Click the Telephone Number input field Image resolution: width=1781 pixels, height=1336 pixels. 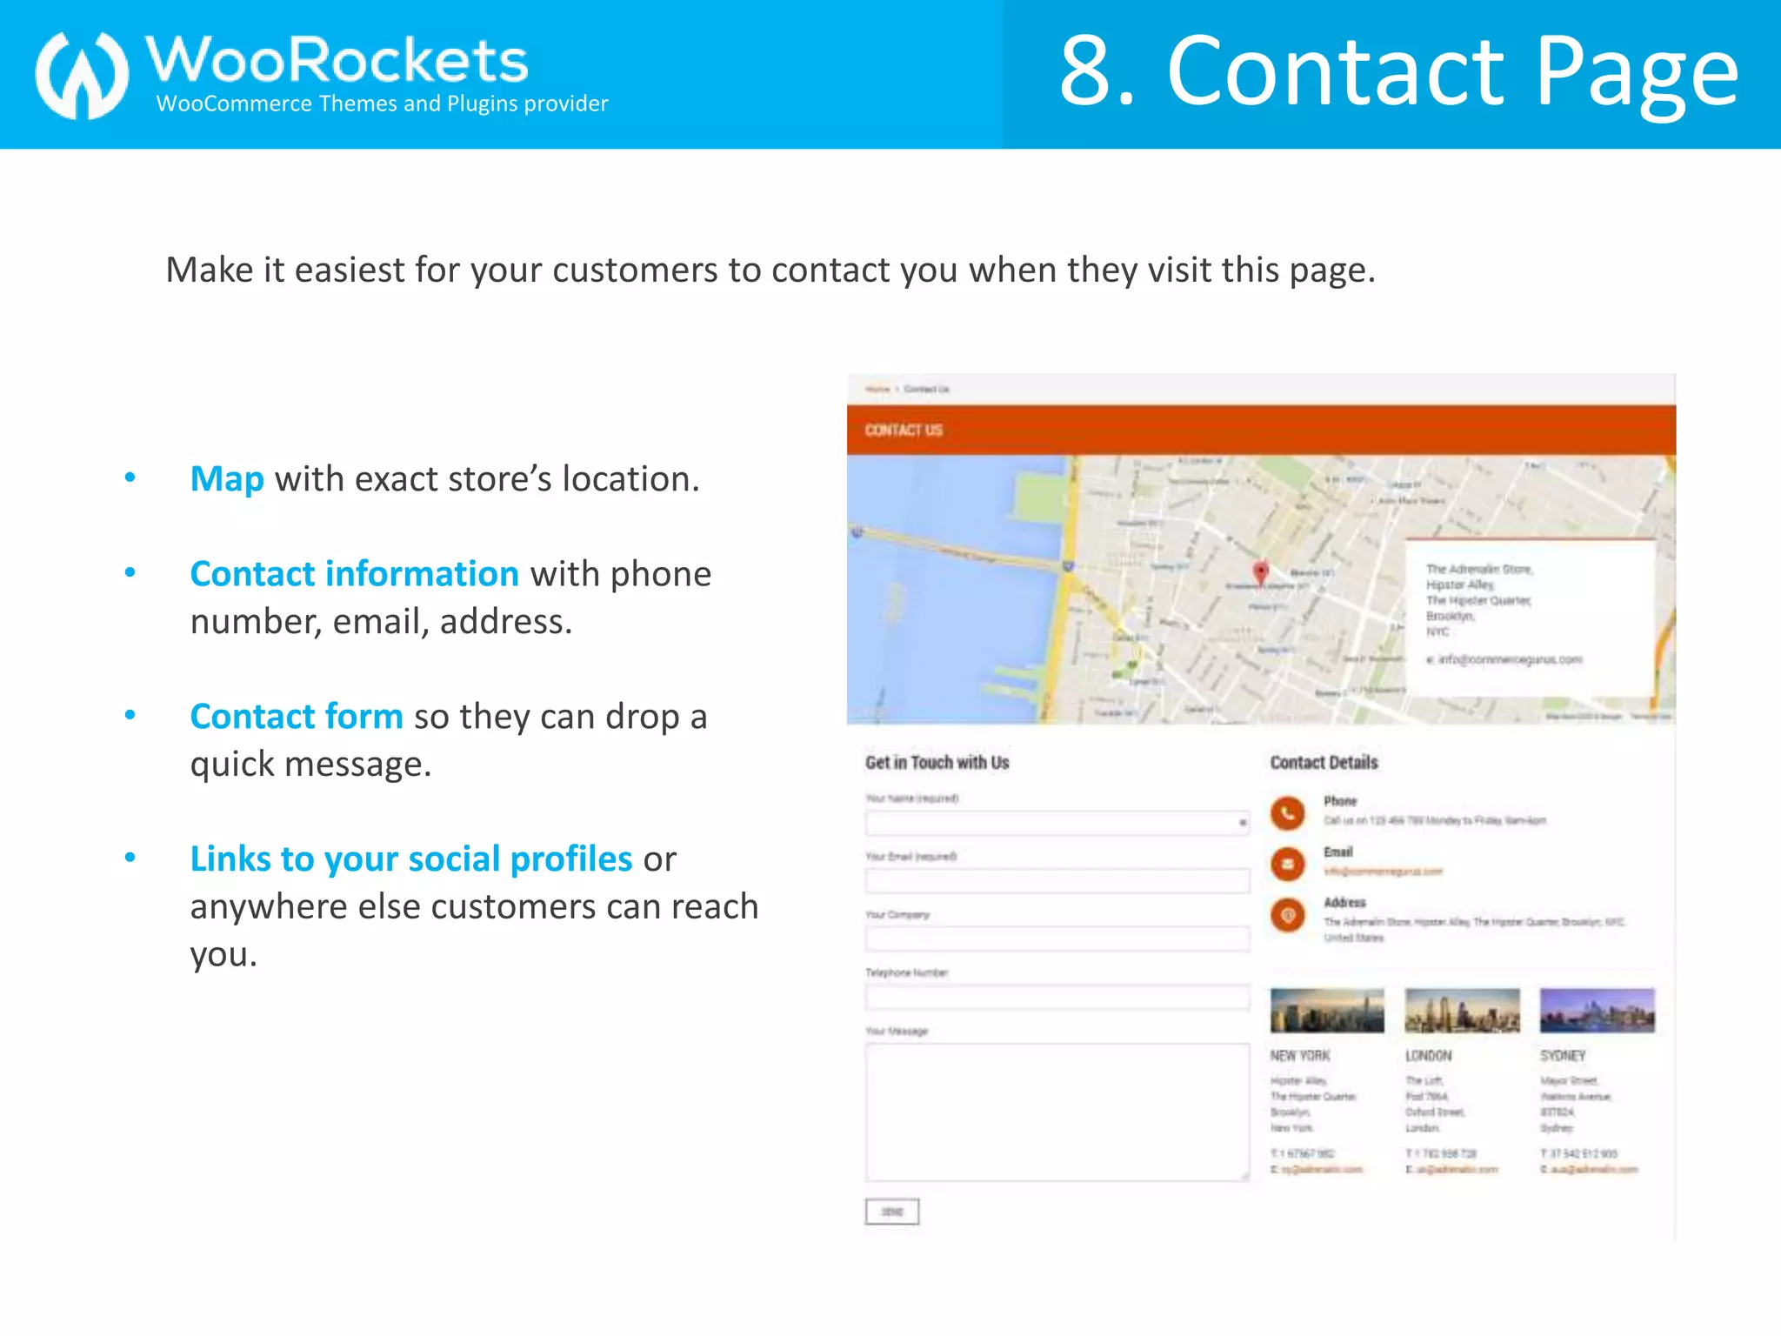pos(1057,998)
